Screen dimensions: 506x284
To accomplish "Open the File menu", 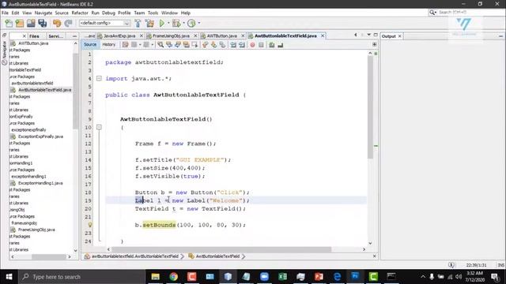I will pyautogui.click(x=5, y=13).
